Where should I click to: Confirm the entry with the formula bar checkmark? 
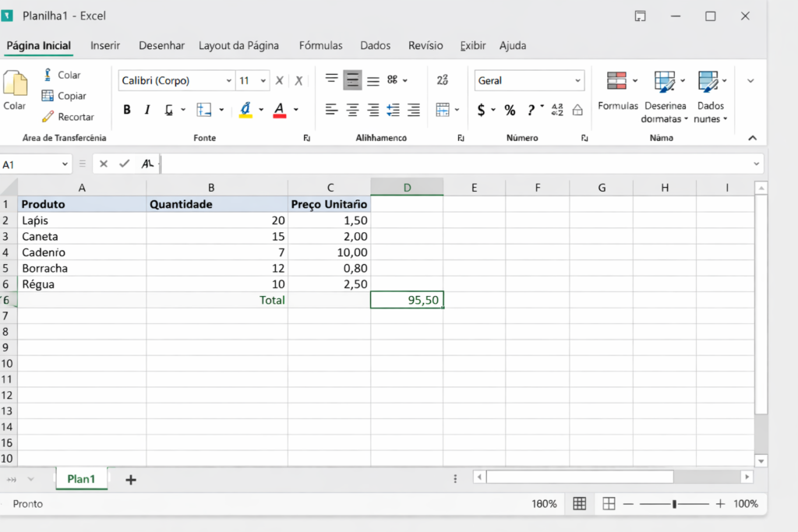124,164
